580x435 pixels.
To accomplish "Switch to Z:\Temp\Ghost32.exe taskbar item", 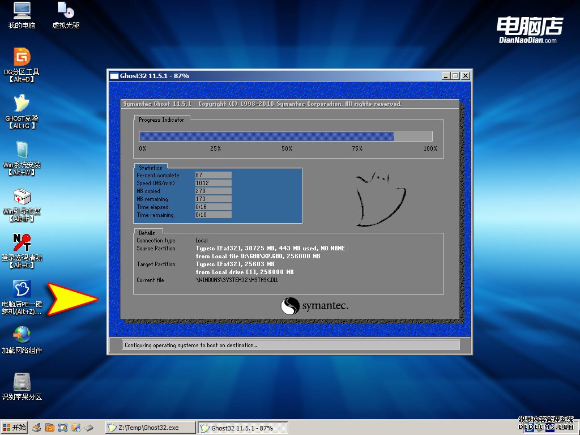I will click(150, 428).
